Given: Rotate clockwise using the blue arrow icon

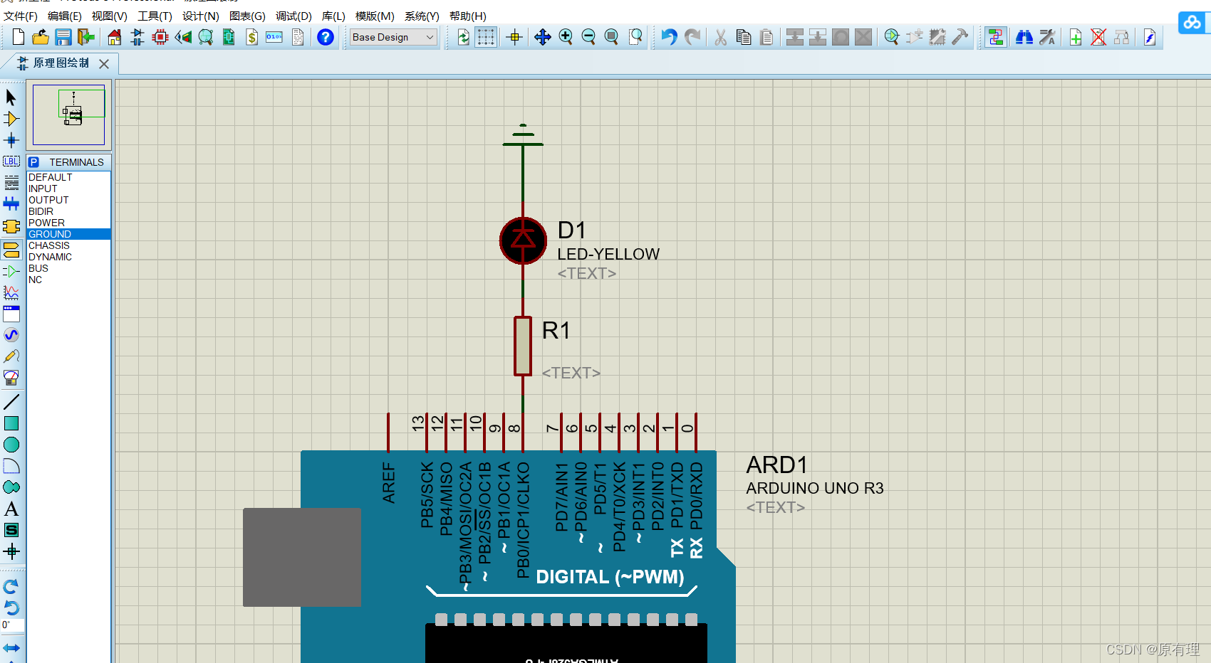Looking at the screenshot, I should pyautogui.click(x=11, y=587).
